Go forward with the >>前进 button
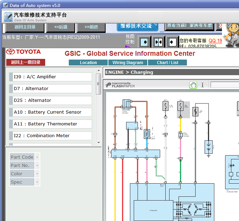 [x=91, y=27]
